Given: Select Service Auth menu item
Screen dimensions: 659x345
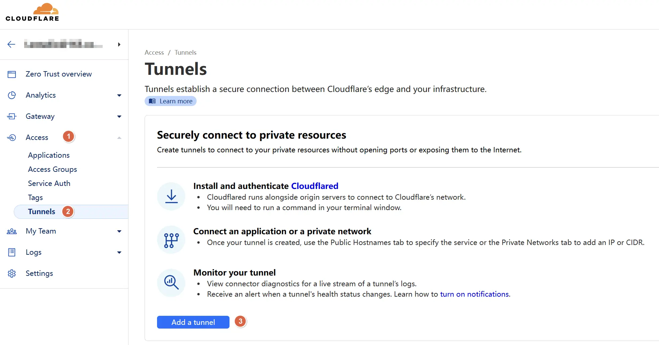Looking at the screenshot, I should [49, 184].
